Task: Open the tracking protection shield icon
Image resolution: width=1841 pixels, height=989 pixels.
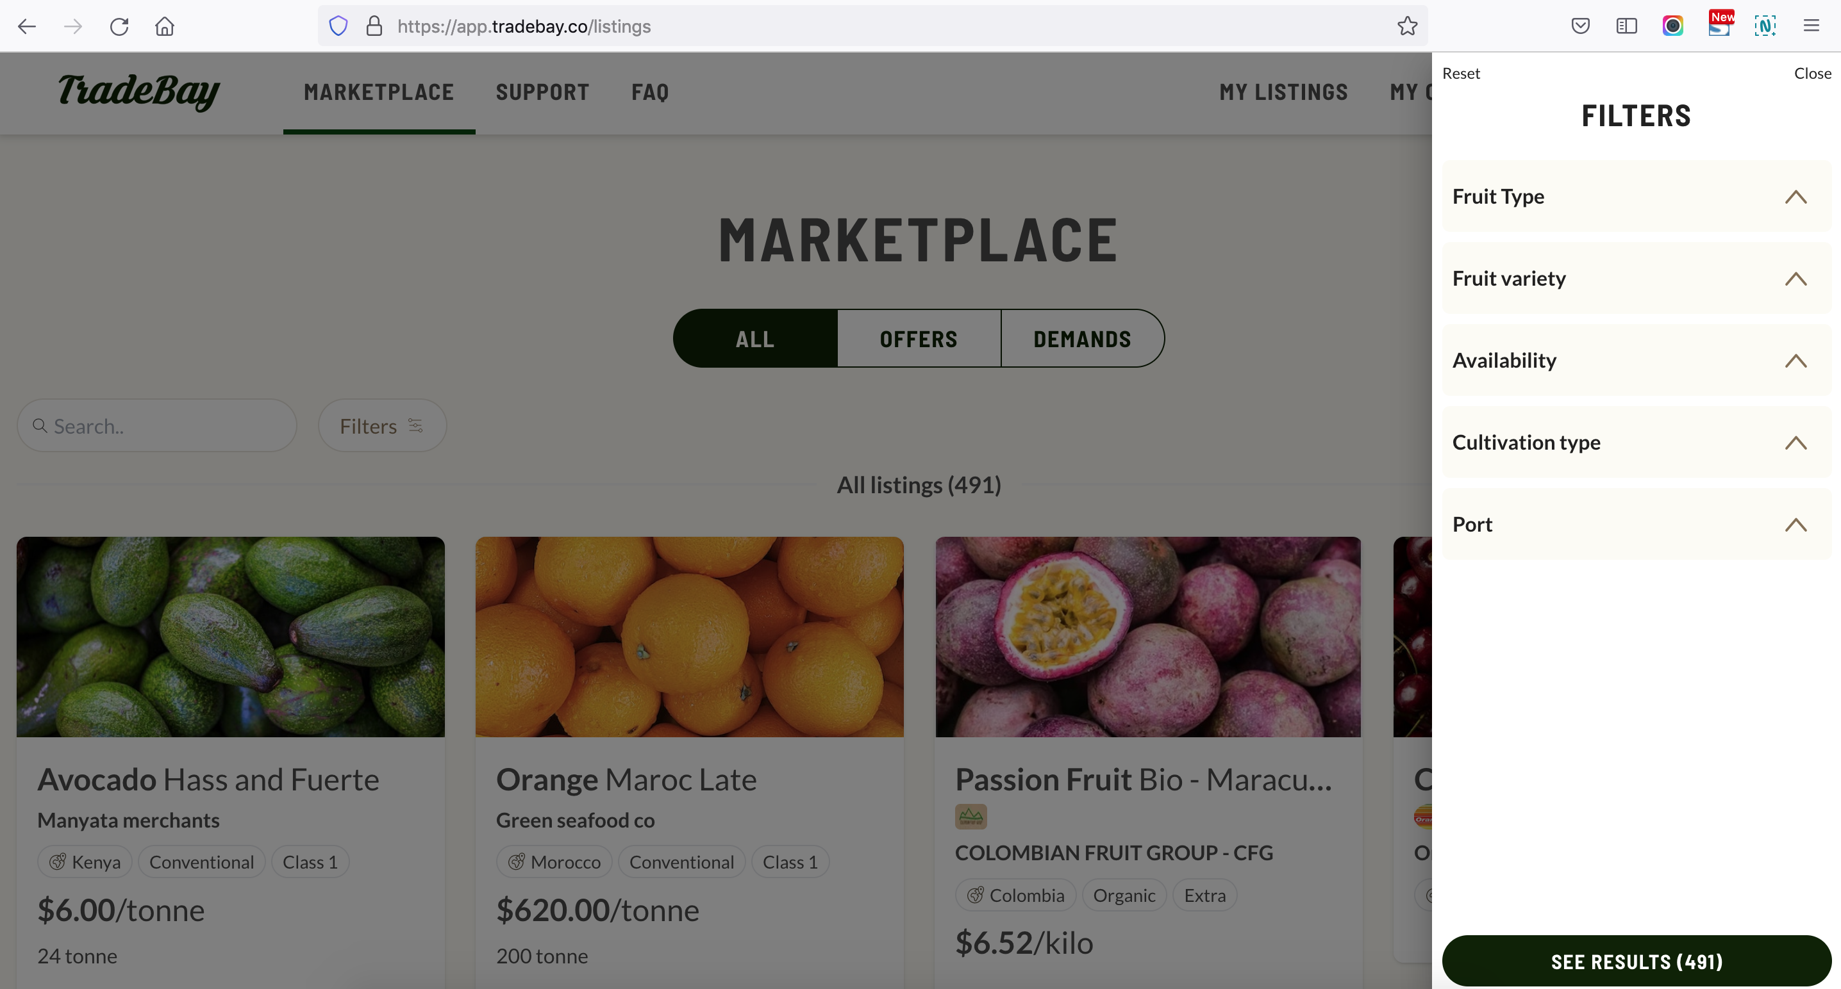Action: [338, 26]
